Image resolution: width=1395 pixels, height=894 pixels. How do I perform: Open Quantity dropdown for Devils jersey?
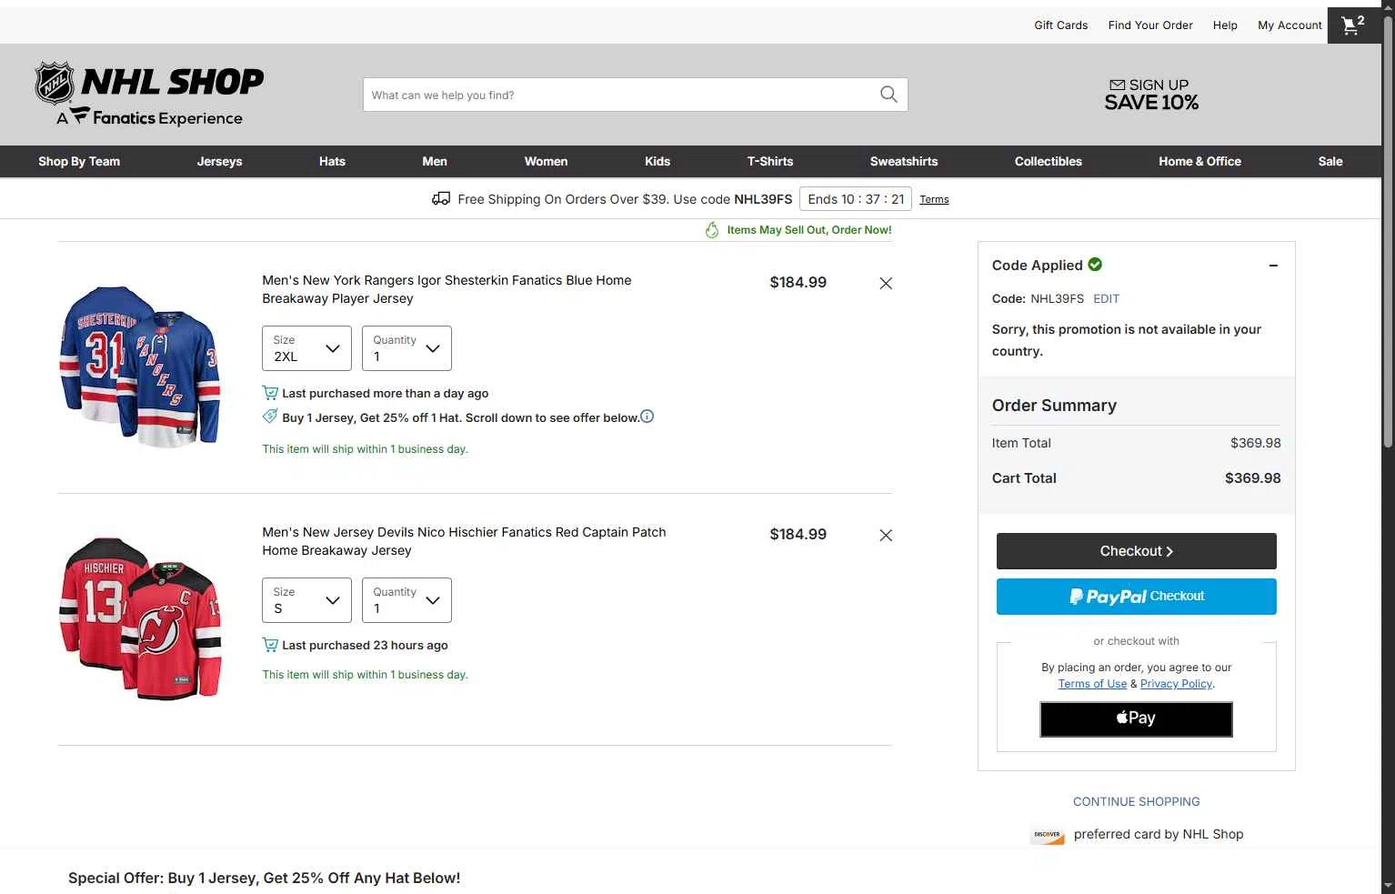pyautogui.click(x=406, y=600)
